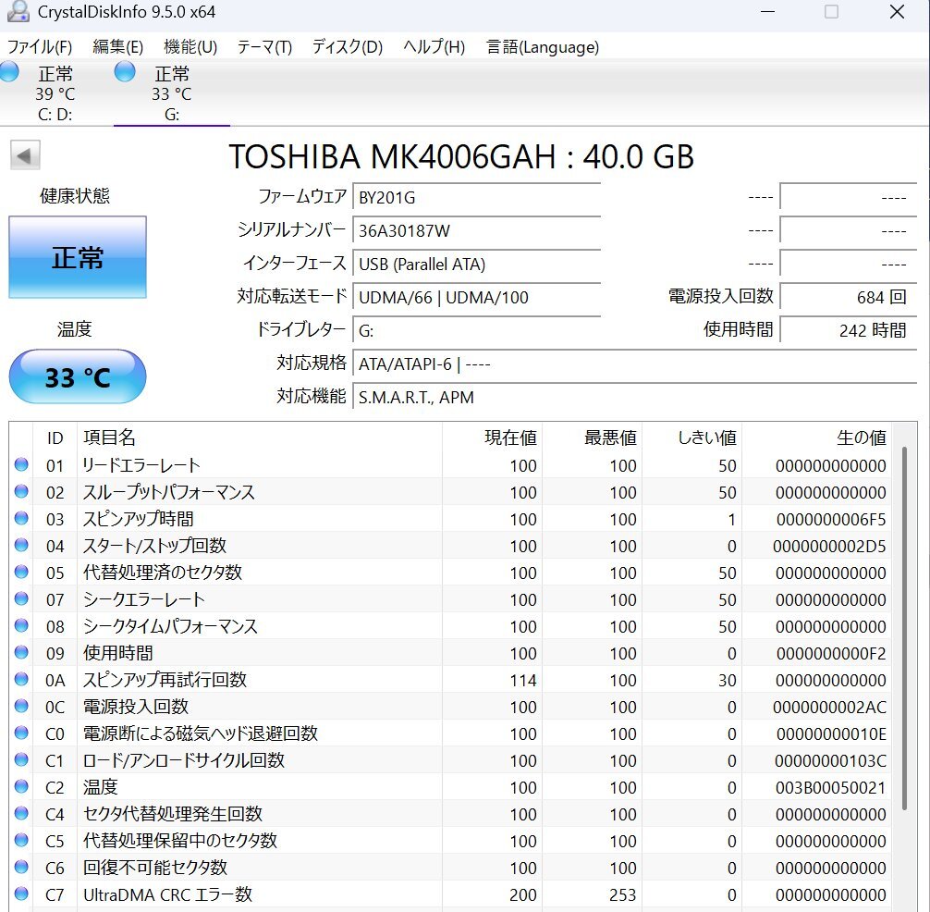The image size is (930, 912).
Task: Open the 編集(E) menu
Action: [x=118, y=47]
